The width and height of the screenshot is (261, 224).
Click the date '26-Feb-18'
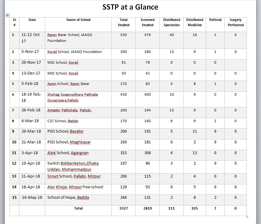coord(31,110)
